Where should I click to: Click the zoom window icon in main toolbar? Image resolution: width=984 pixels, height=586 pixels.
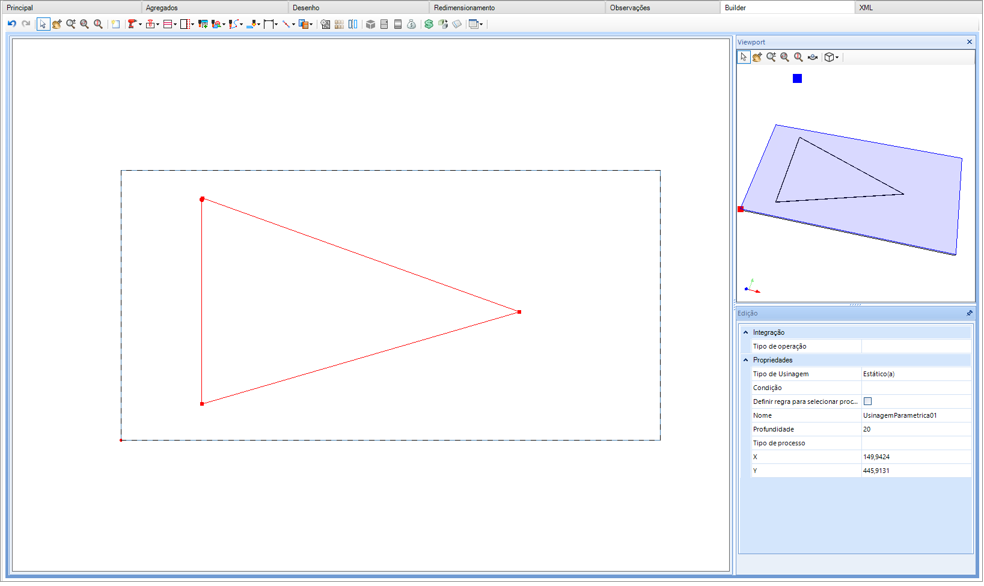(84, 24)
